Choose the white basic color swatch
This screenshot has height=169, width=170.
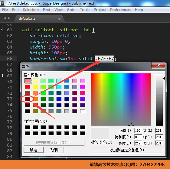pyautogui.click(x=83, y=111)
